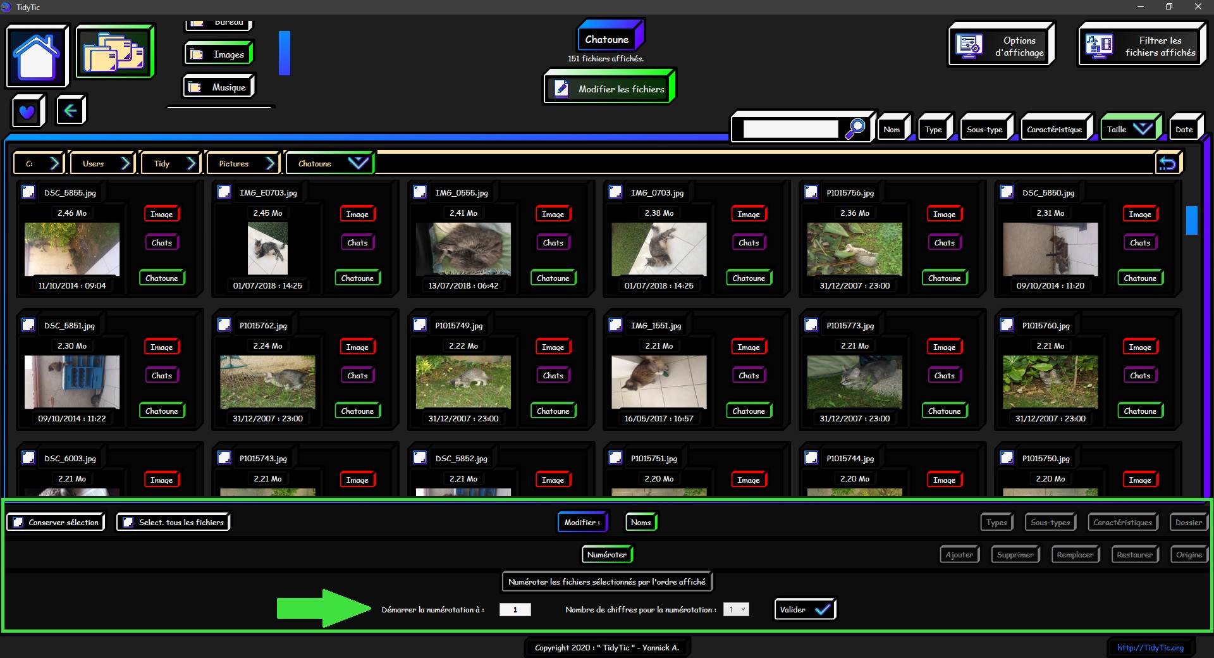Go to the home screen icon
This screenshot has height=658, width=1214.
37,56
